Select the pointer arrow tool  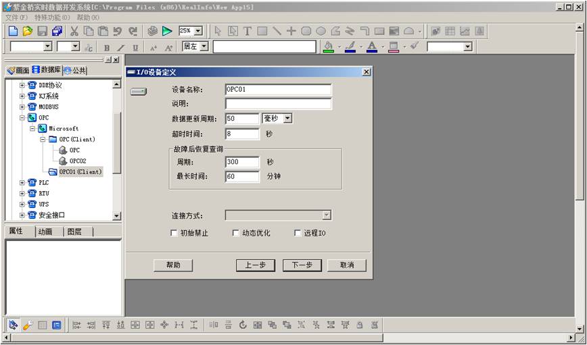pyautogui.click(x=218, y=31)
